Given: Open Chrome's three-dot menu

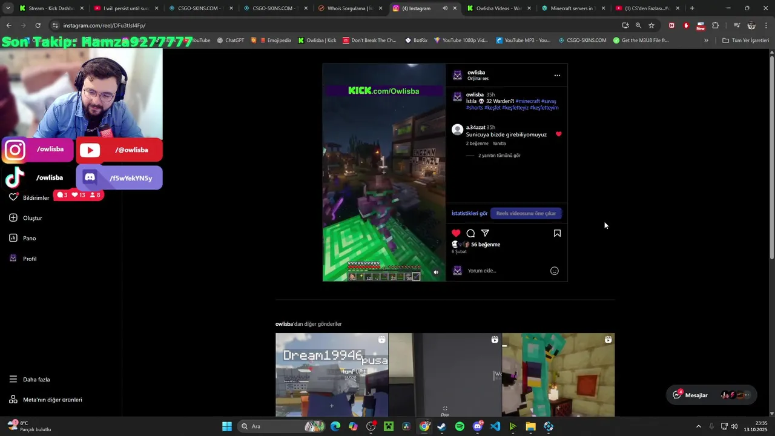Looking at the screenshot, I should (x=767, y=25).
